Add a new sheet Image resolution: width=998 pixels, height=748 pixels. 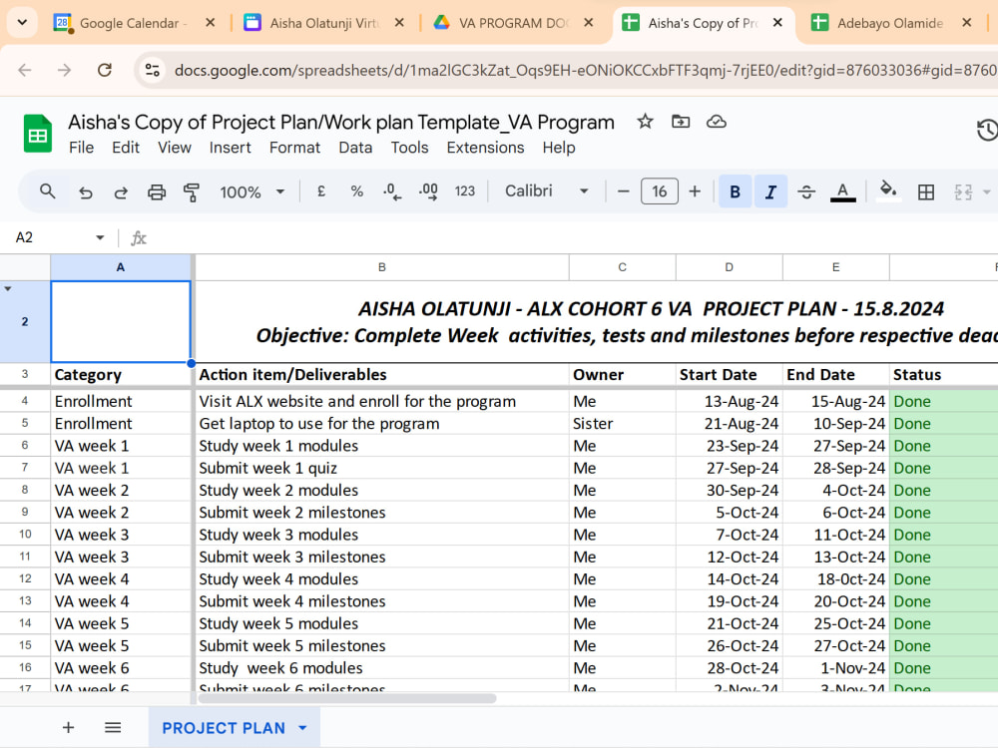(x=68, y=727)
